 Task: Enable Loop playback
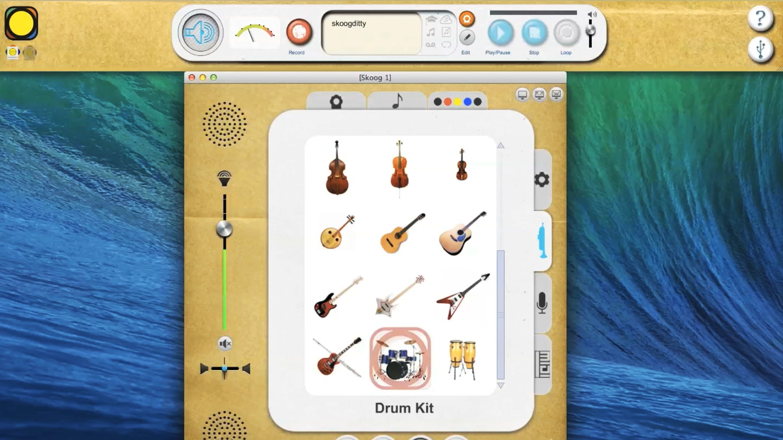tap(566, 33)
